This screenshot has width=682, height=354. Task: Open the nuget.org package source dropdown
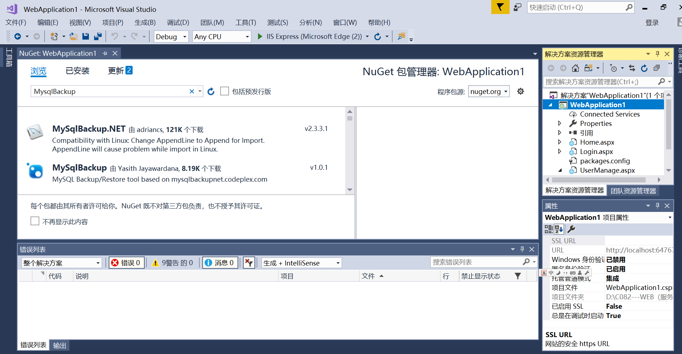click(489, 91)
